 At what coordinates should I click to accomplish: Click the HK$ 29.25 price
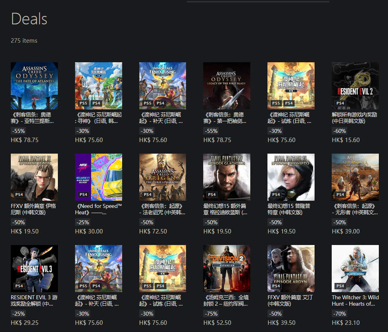[x=24, y=322]
